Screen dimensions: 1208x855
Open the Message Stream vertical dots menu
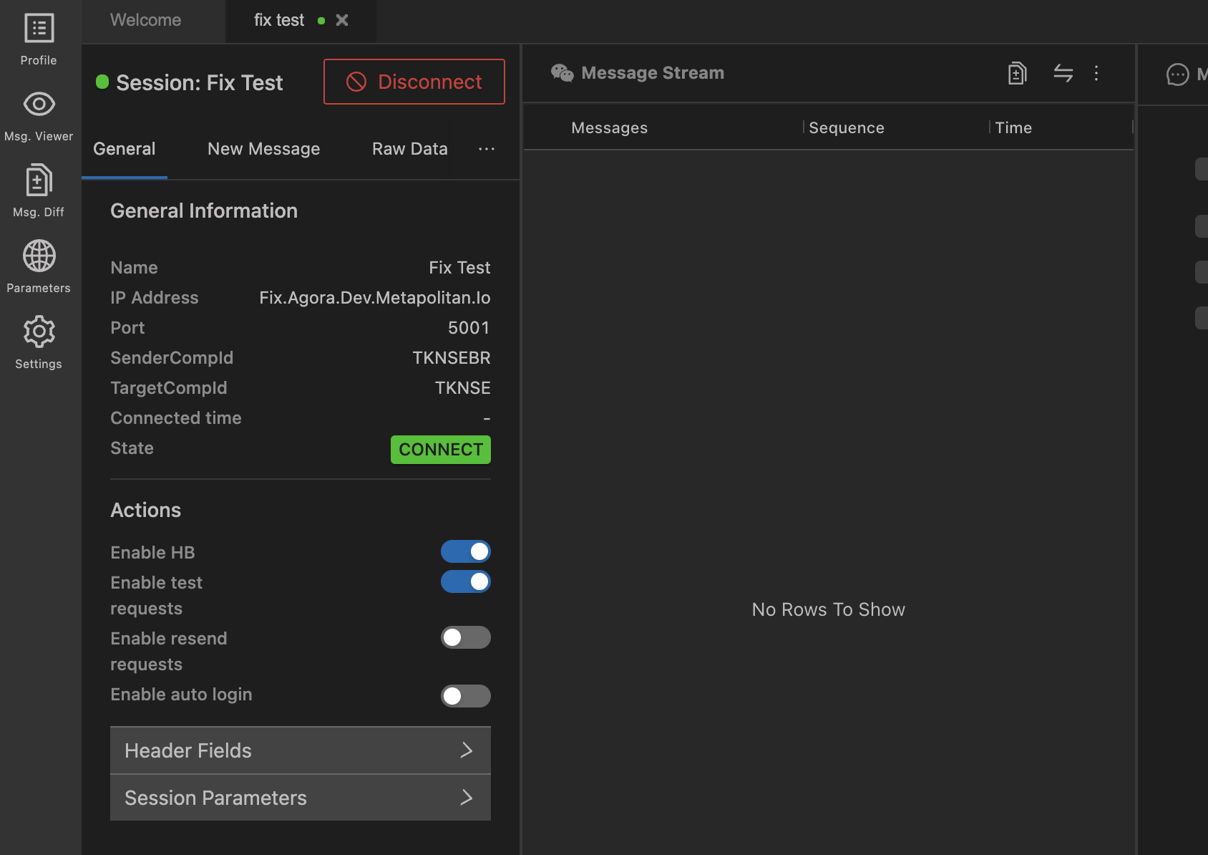[x=1096, y=73]
